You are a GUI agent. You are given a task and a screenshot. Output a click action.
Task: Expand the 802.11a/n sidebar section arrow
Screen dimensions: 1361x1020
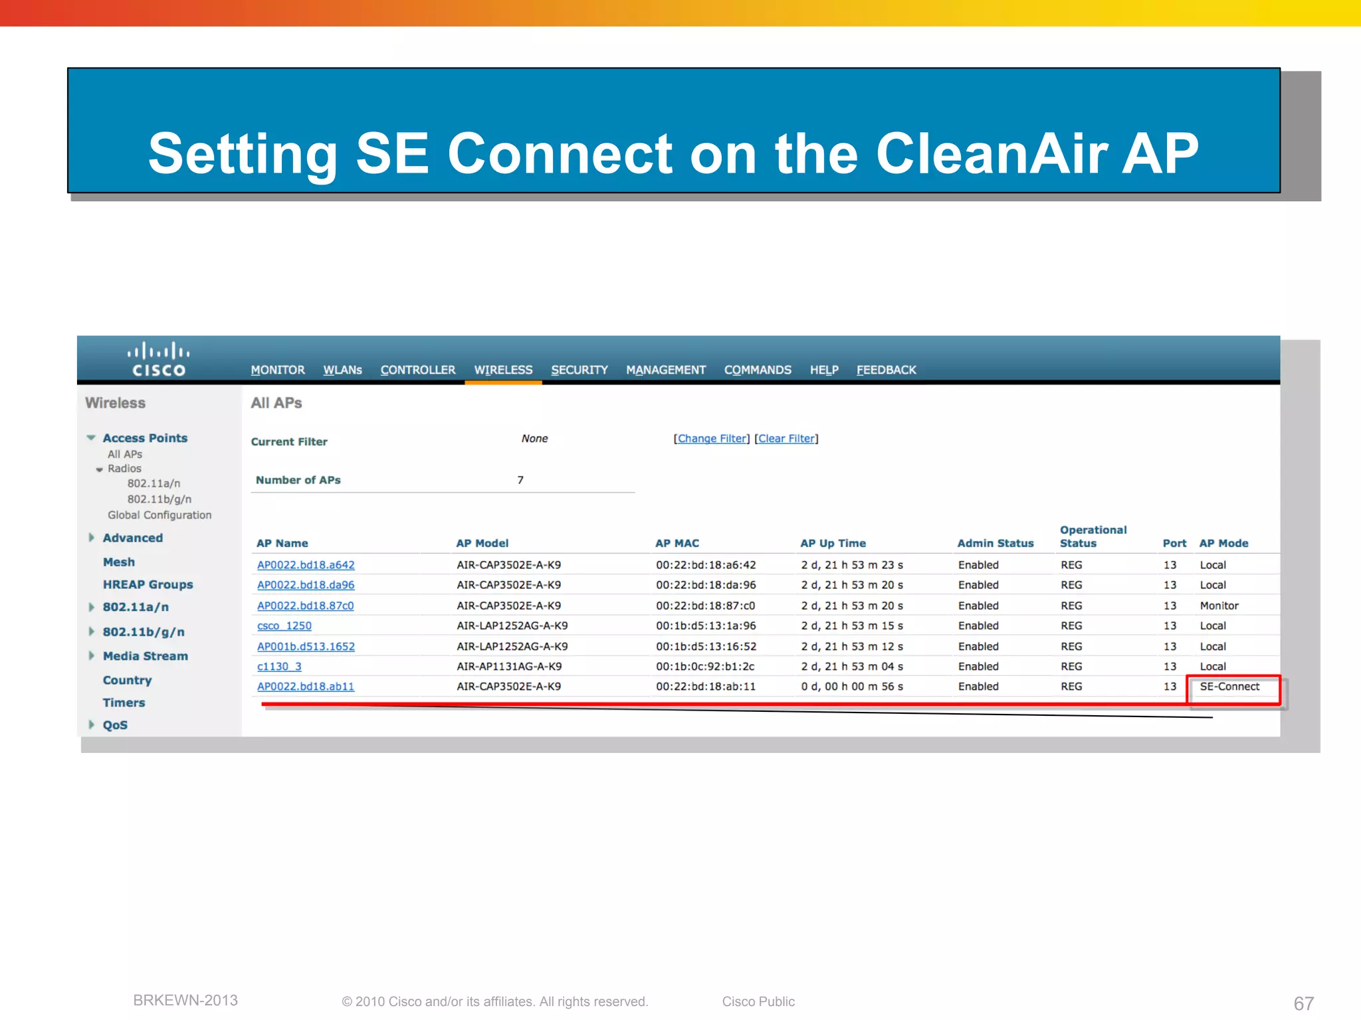coord(92,607)
